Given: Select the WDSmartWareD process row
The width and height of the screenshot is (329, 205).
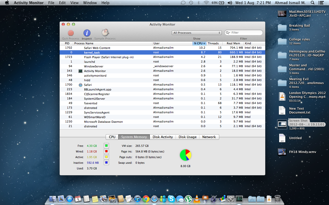Looking at the screenshot, I should point(162,117).
